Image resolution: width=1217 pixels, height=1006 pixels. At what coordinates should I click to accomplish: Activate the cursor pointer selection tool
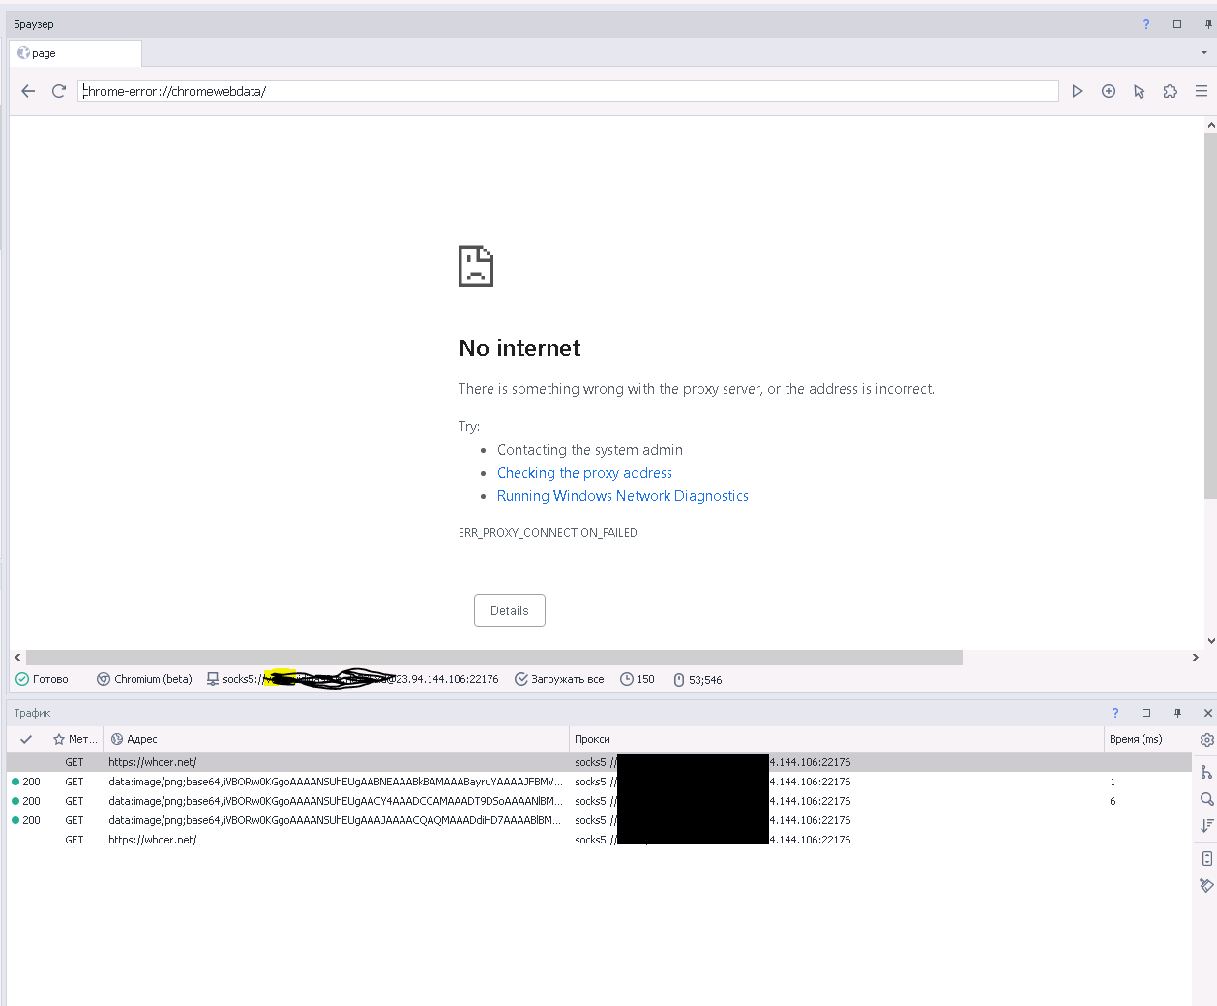1140,91
